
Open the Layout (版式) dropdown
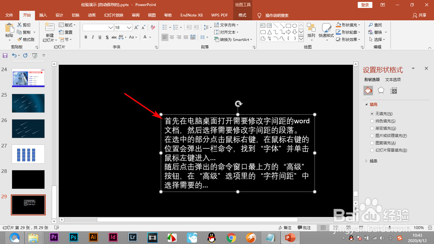pyautogui.click(x=67, y=25)
